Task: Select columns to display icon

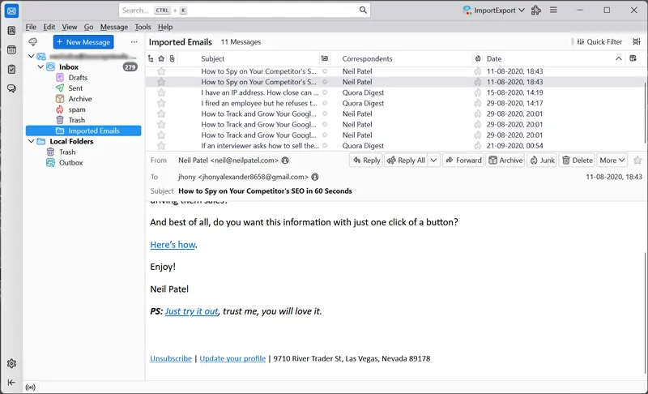Action: (633, 58)
